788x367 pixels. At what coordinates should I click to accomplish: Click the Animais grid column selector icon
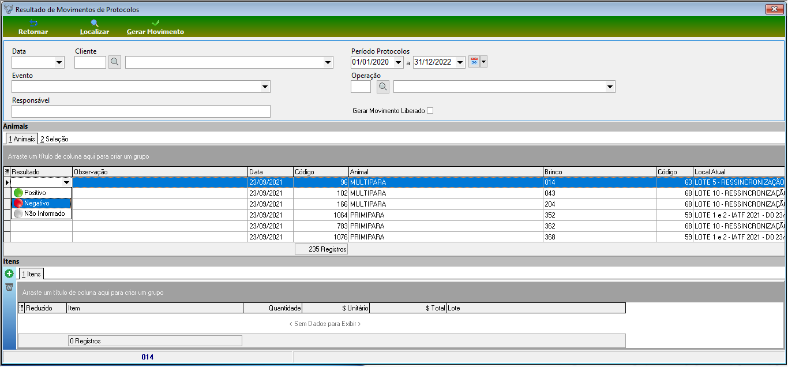(7, 172)
